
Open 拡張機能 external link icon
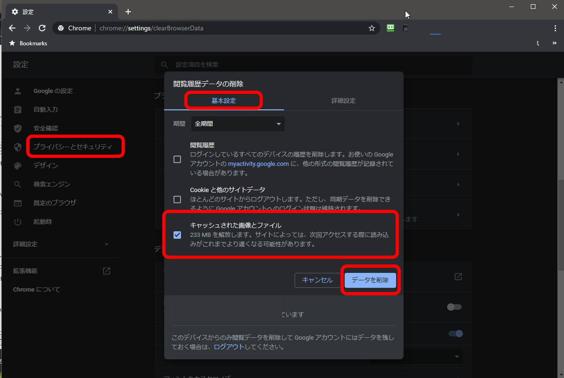107,271
